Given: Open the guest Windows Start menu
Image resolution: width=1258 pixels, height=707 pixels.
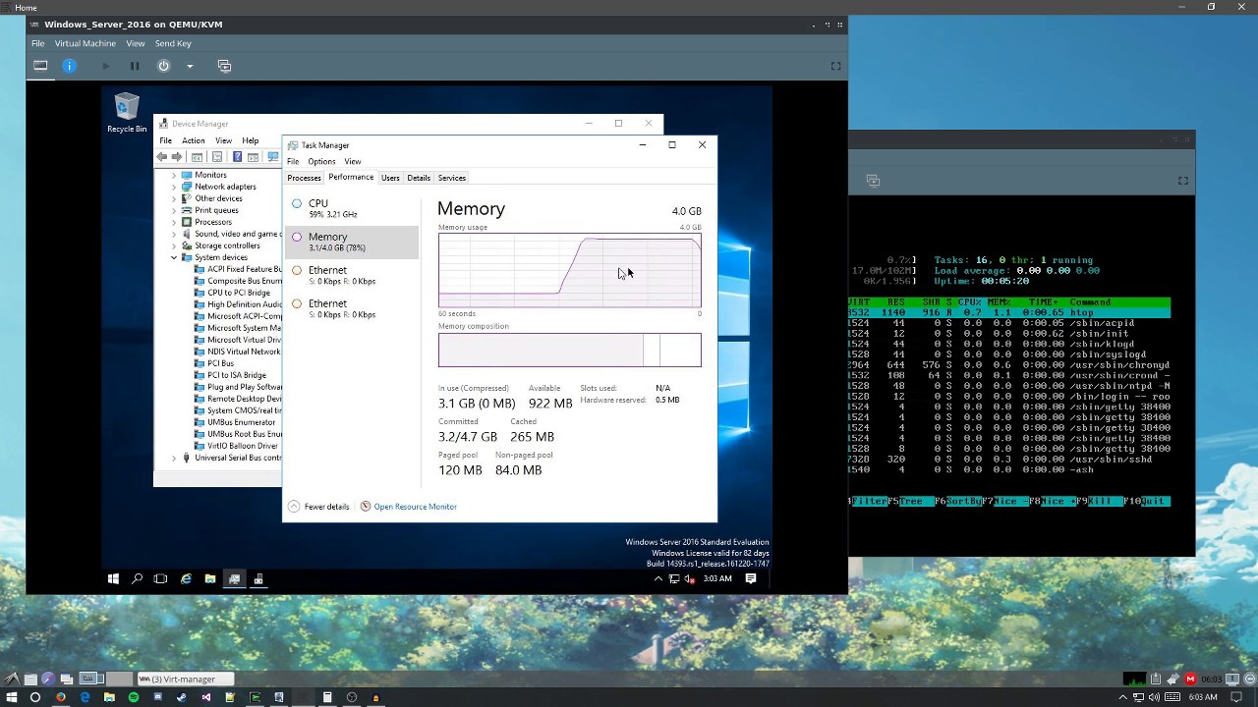Looking at the screenshot, I should (x=113, y=579).
